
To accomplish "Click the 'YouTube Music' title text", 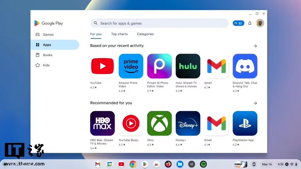I will (x=128, y=140).
